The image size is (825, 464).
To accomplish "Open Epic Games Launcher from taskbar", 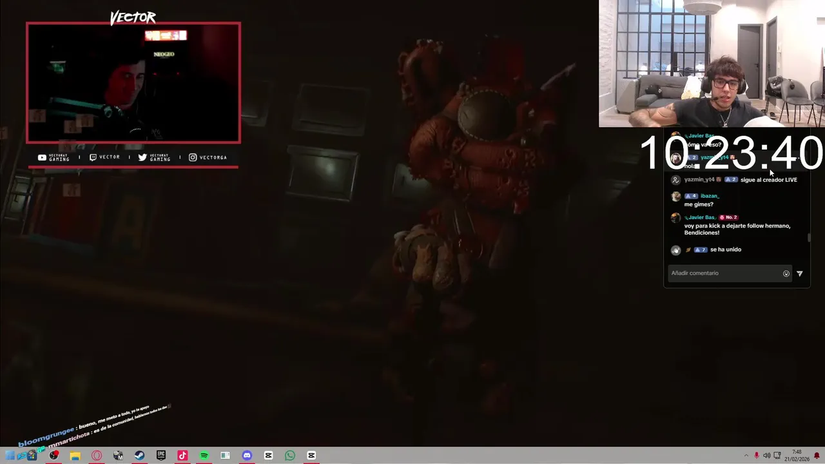I will 161,456.
